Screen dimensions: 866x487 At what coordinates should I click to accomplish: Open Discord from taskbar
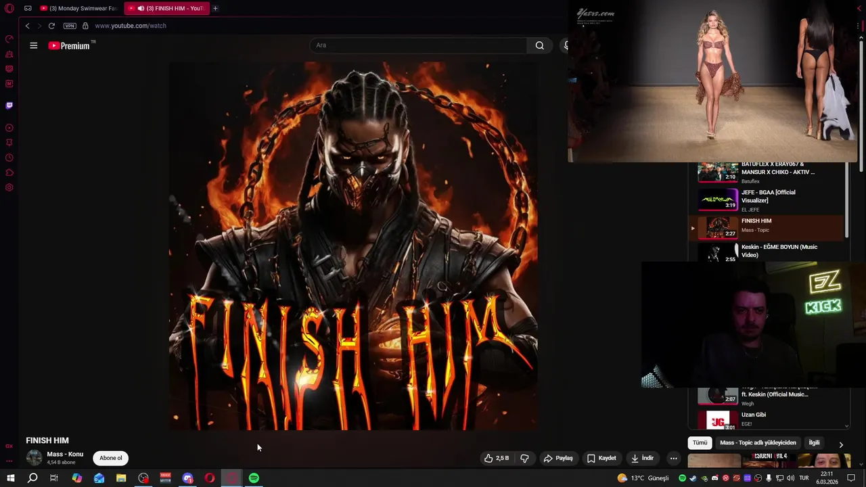[187, 478]
